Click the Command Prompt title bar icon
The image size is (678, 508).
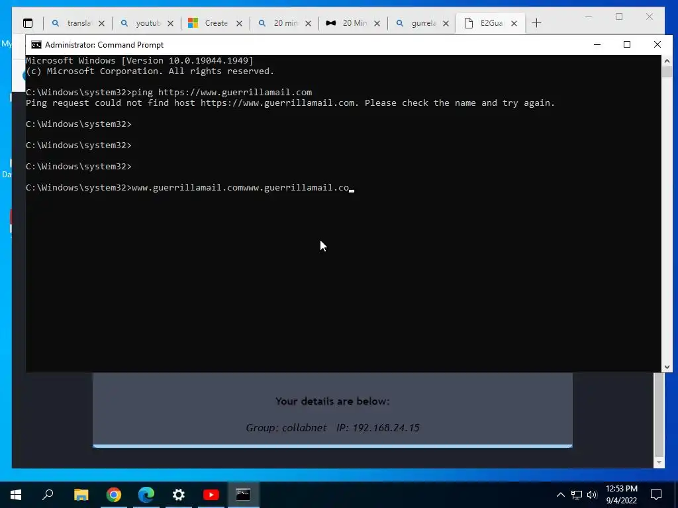click(36, 45)
